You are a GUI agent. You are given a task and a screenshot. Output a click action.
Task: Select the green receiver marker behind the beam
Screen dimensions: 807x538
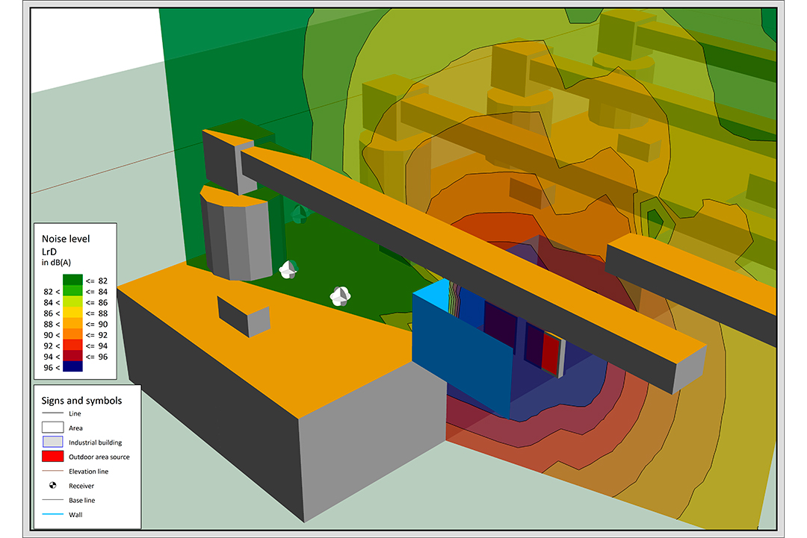299,215
